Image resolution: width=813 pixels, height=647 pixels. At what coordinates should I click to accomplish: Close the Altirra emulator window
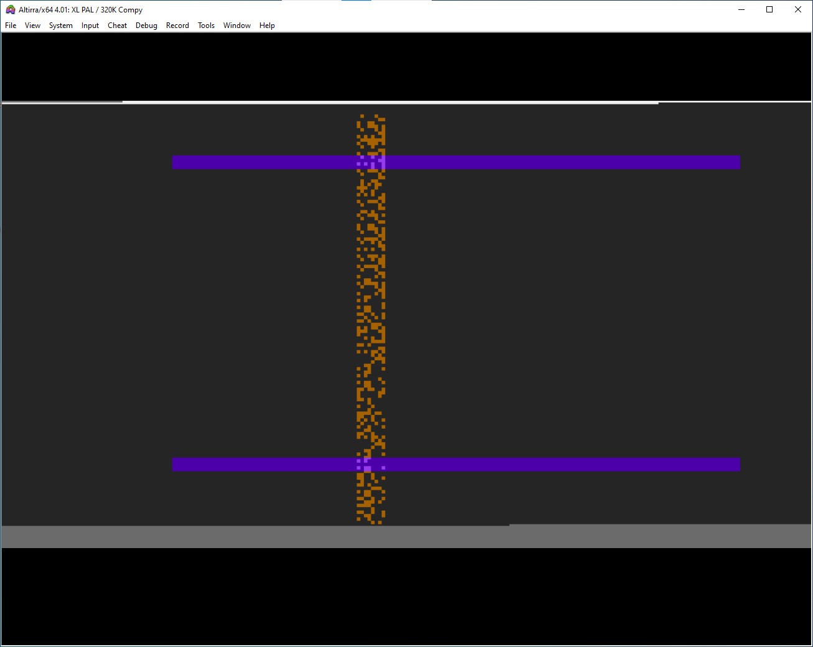pyautogui.click(x=798, y=9)
